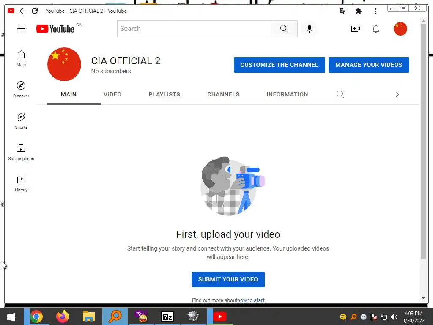Click SUBMIT YOUR VIDEO button
Viewport: 433px width, 325px height.
pos(228,279)
